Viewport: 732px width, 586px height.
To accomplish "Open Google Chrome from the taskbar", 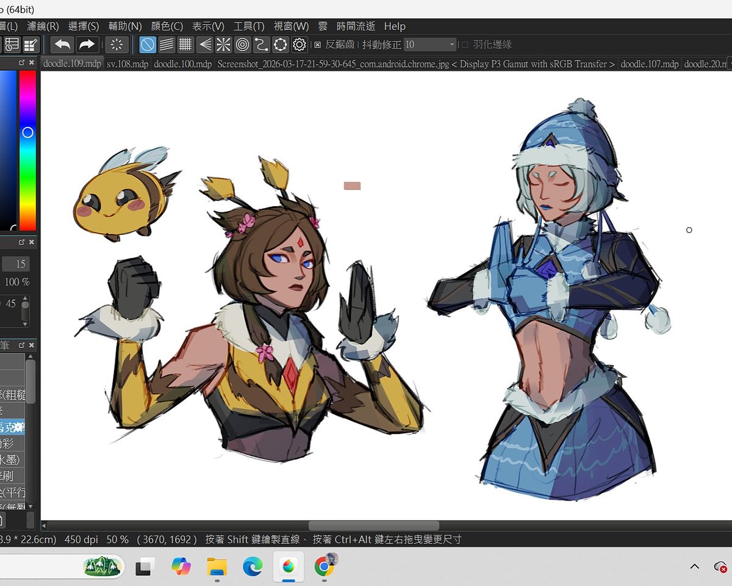I will 325,567.
